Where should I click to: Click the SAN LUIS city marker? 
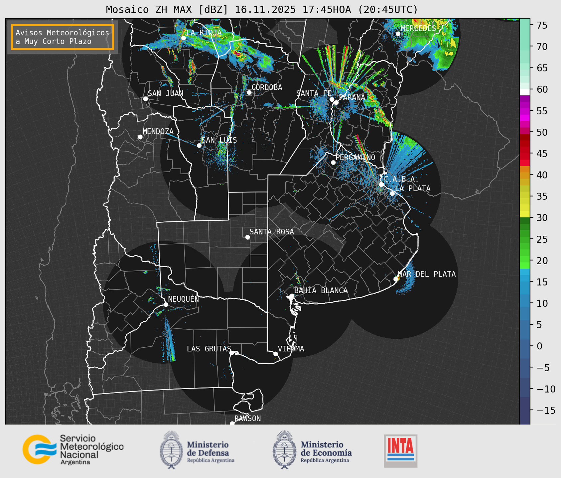pyautogui.click(x=199, y=145)
